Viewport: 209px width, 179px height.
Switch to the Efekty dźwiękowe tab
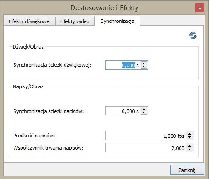pyautogui.click(x=29, y=21)
